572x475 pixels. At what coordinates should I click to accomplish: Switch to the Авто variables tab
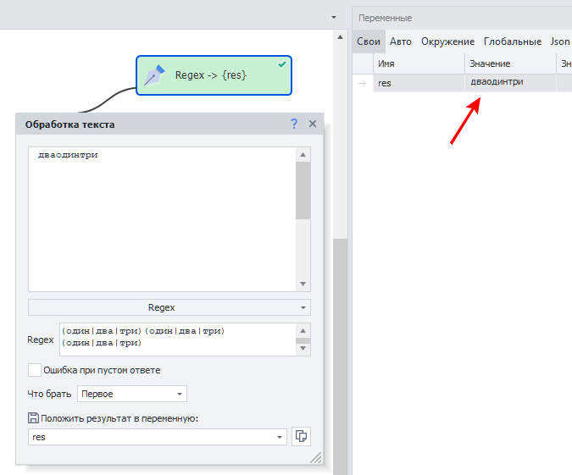click(401, 41)
